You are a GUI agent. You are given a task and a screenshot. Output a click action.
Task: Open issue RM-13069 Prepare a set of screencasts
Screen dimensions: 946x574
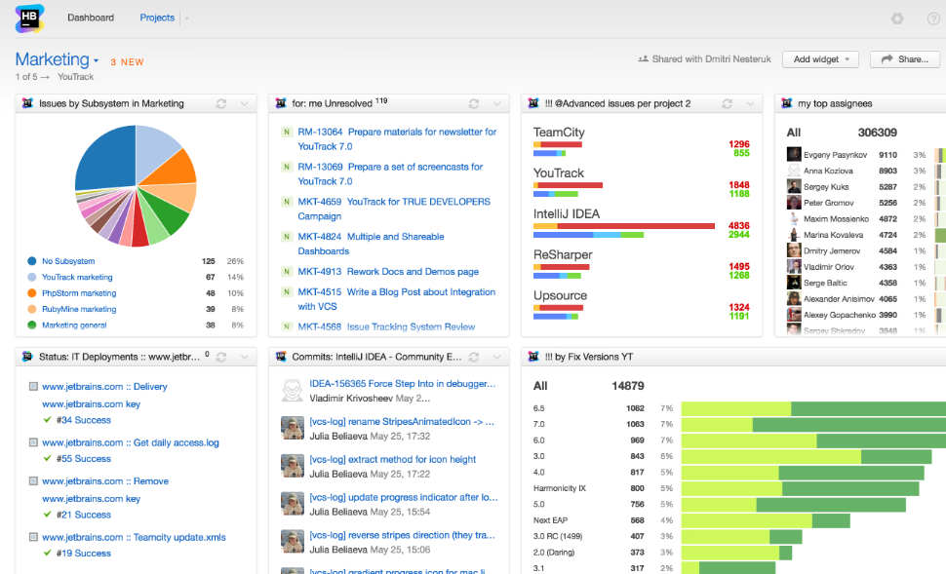click(390, 173)
